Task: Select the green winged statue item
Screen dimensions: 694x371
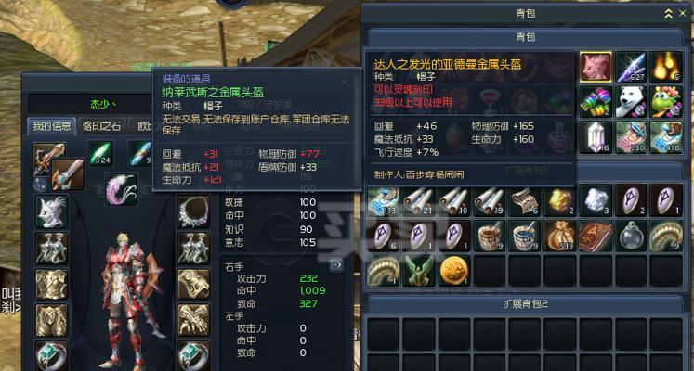Action: (x=419, y=271)
